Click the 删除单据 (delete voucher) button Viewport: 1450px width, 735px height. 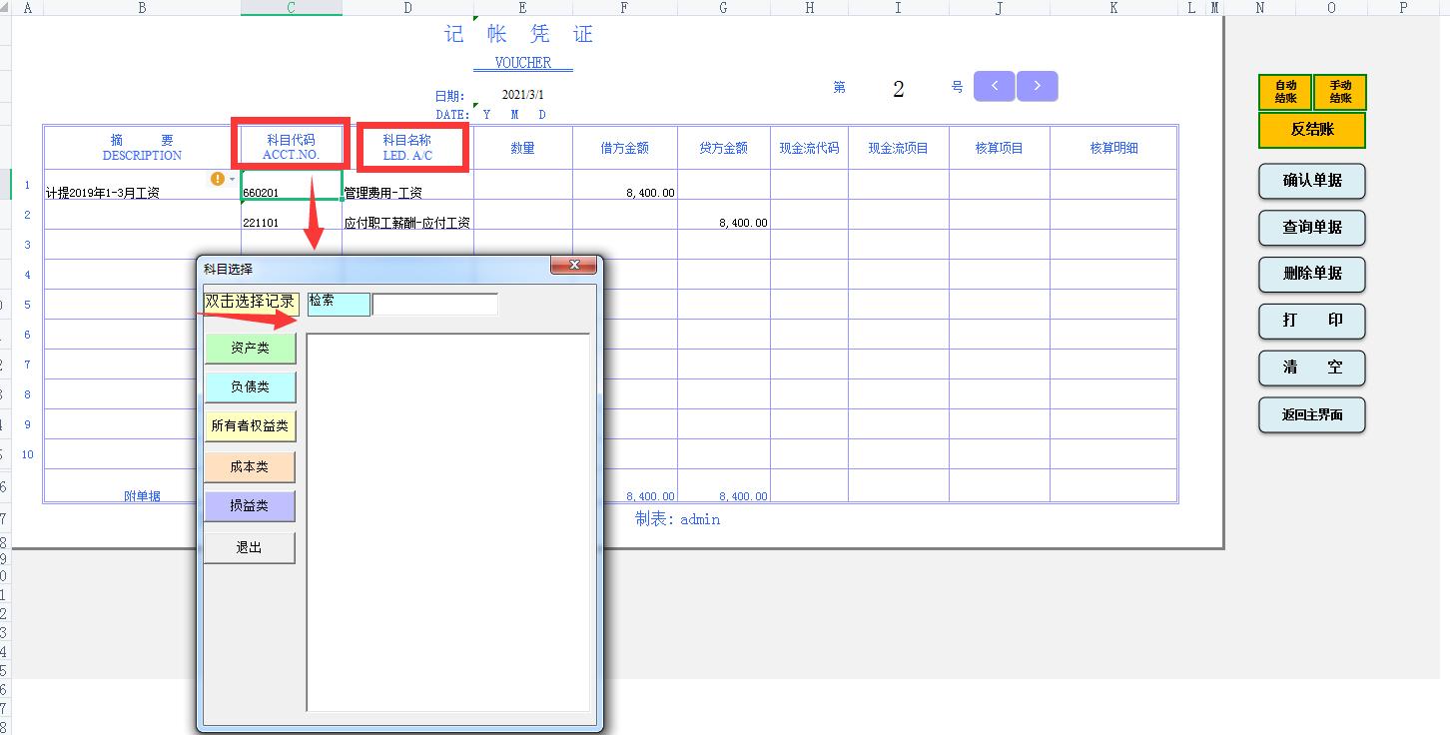pyautogui.click(x=1311, y=275)
